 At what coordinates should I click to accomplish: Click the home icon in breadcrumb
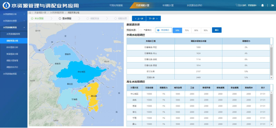coord(30,13)
